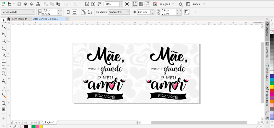The width and height of the screenshot is (274, 128).
Task: Set page to Landscape orientation
Action: 74,12
